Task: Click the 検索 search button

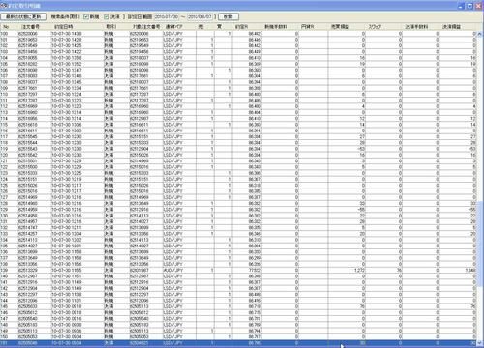Action: tap(228, 16)
